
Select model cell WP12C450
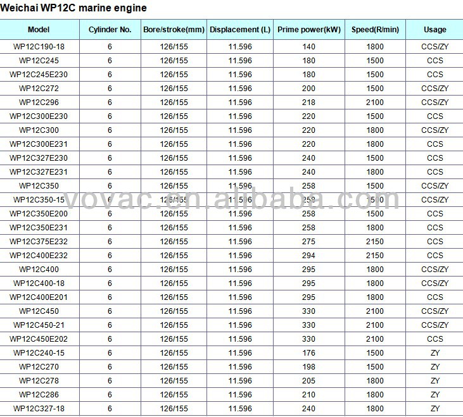pos(39,311)
